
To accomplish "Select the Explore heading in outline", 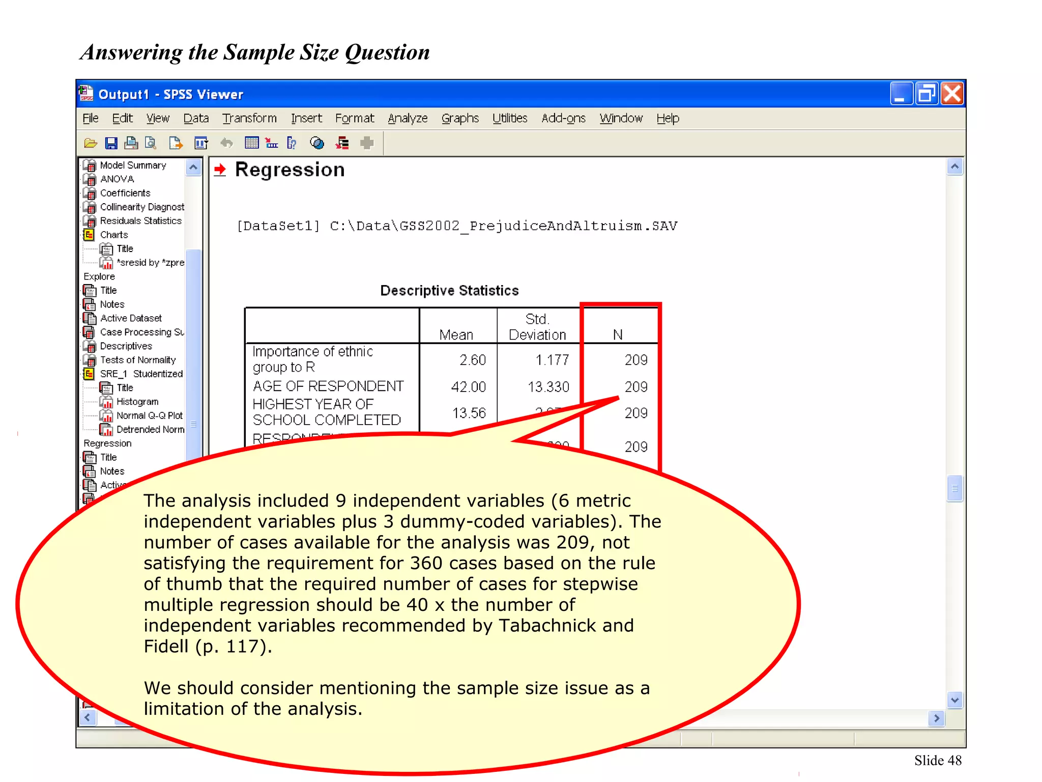I will (x=99, y=276).
